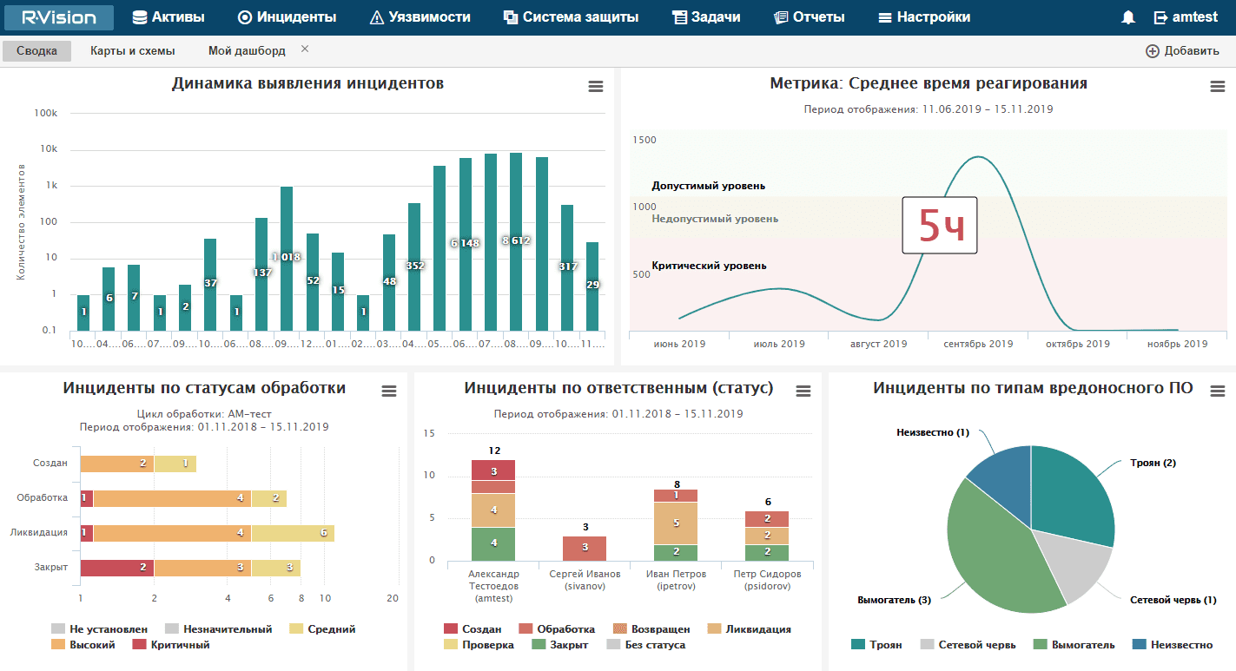Expand menu of Инциденты по статусам обработки
1236x671 pixels.
pyautogui.click(x=389, y=391)
